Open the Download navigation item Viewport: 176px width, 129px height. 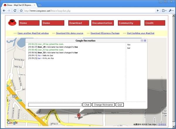click(79, 23)
